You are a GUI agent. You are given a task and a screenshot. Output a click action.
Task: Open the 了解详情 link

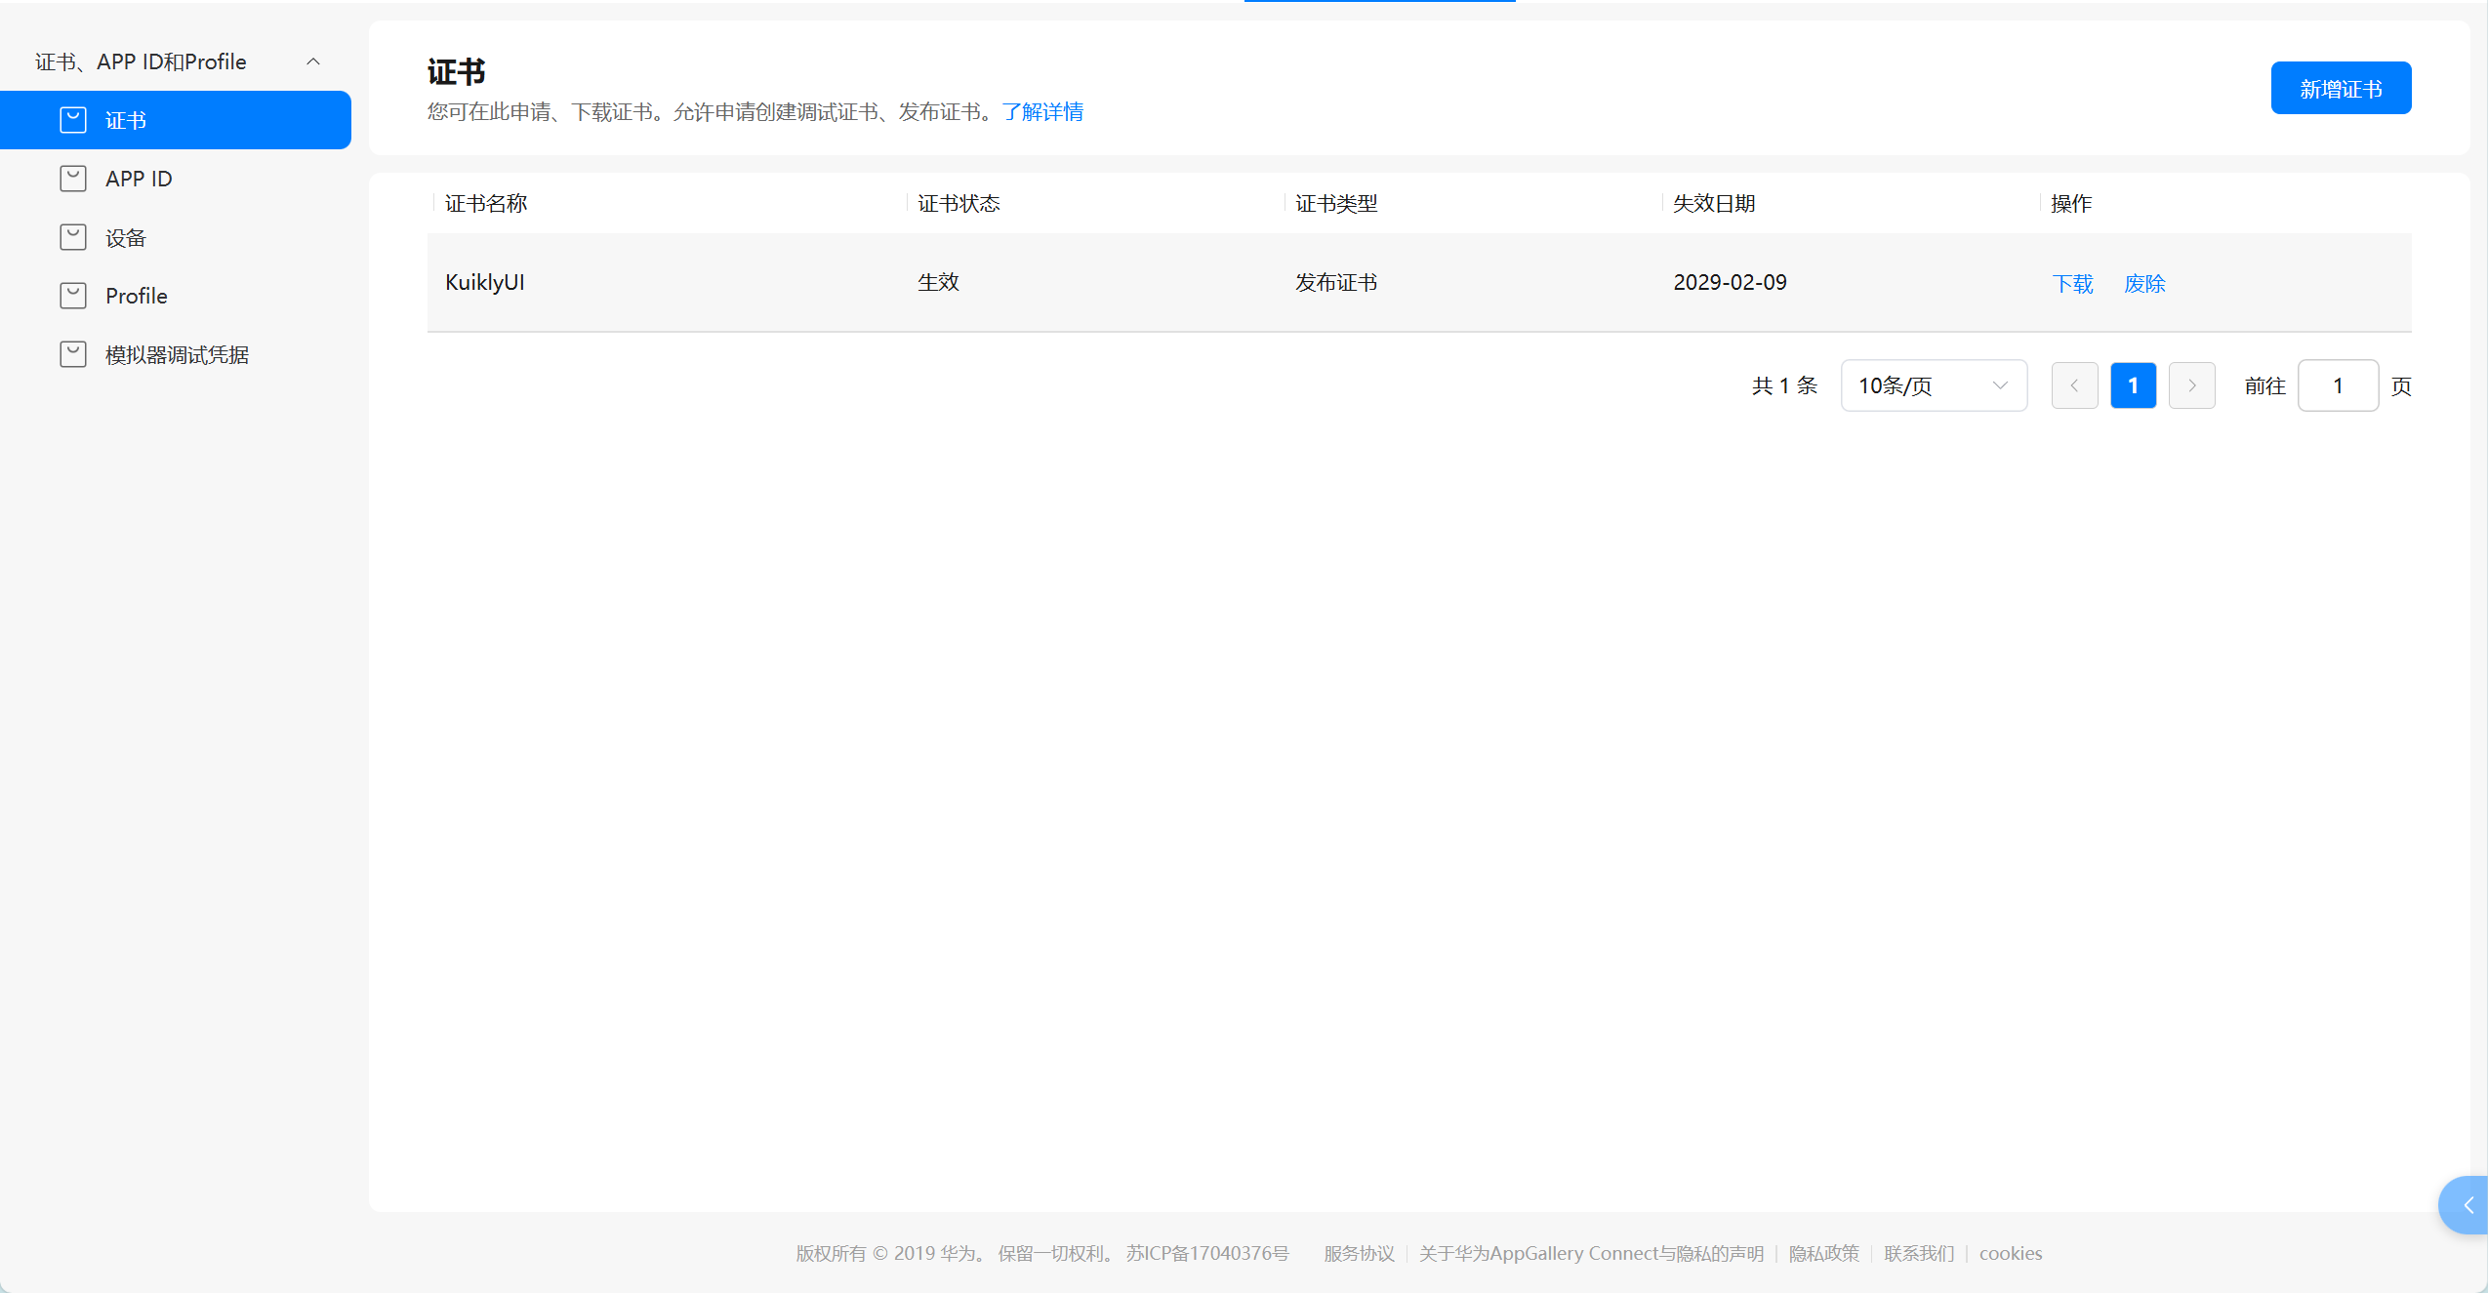[1040, 111]
